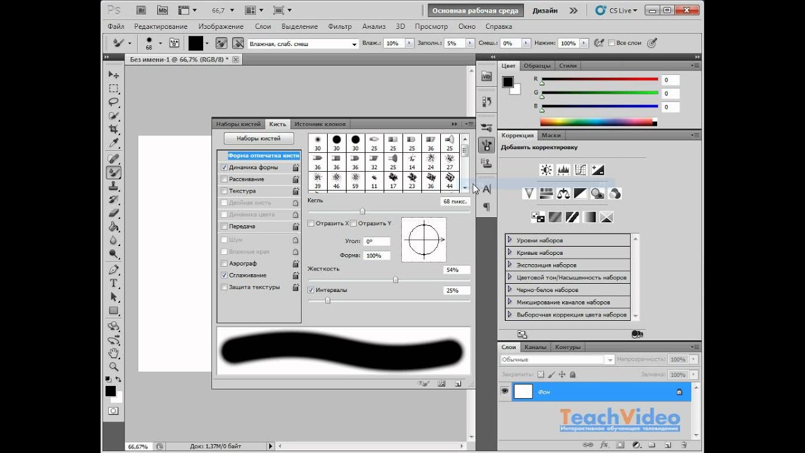Select the Paint Bucket tool

114,227
